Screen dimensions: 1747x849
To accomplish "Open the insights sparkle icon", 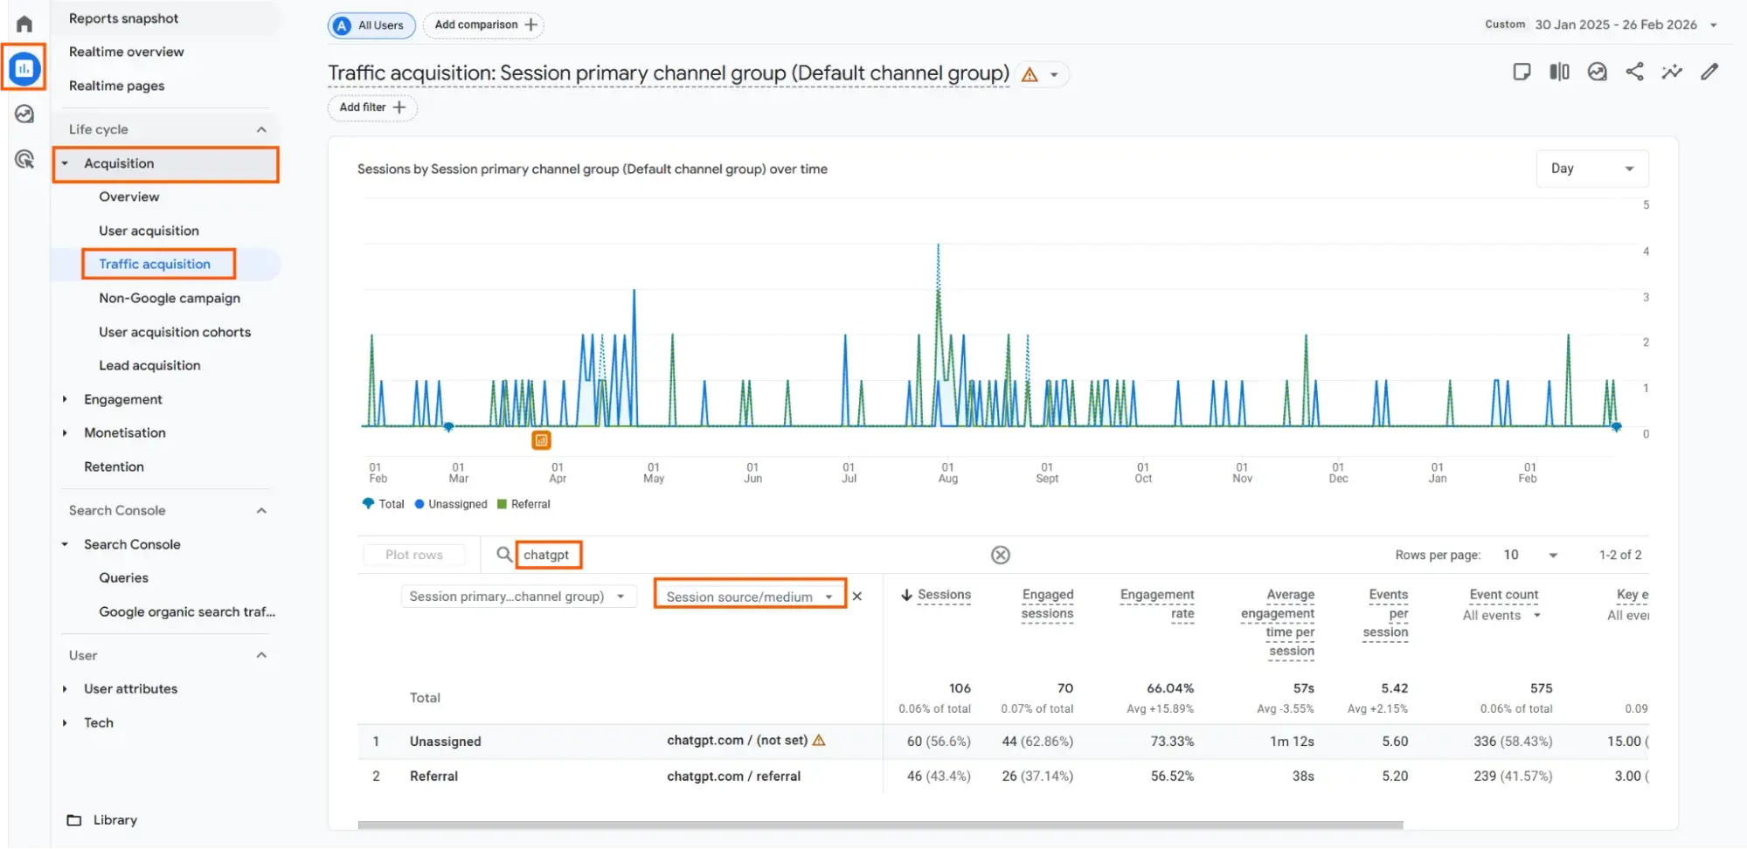I will [x=1672, y=72].
